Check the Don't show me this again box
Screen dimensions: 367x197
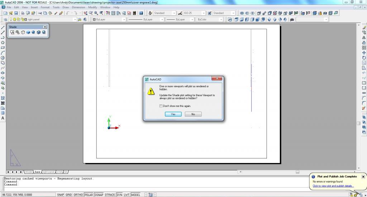click(161, 106)
